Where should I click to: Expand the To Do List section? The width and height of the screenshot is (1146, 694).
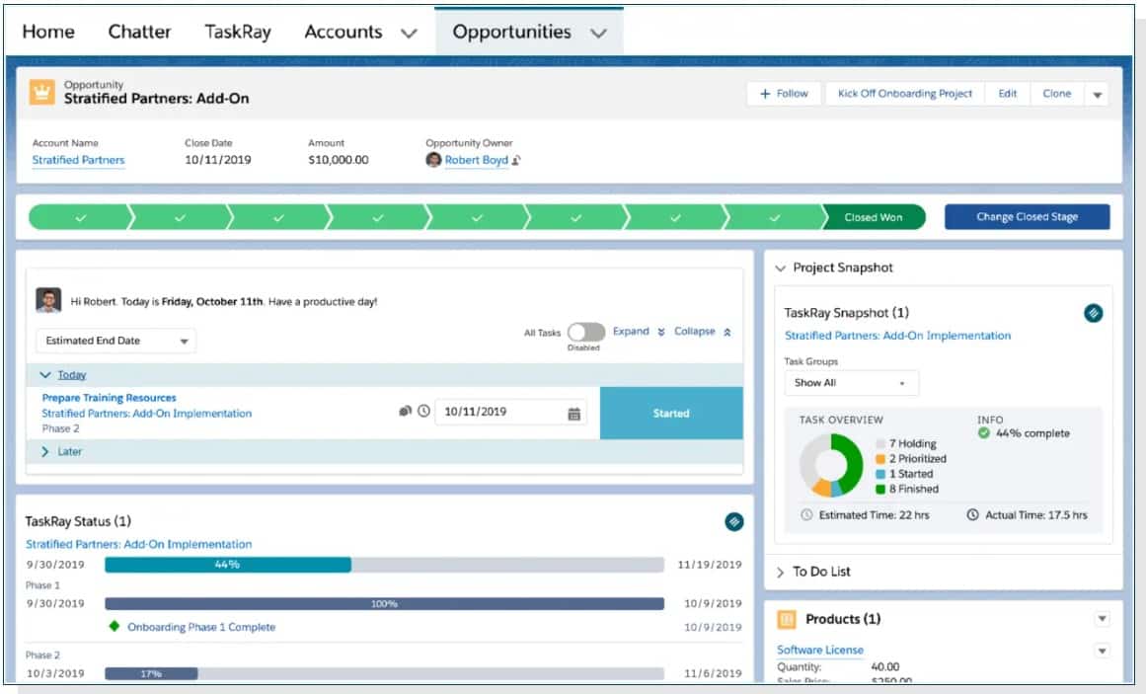coord(780,572)
